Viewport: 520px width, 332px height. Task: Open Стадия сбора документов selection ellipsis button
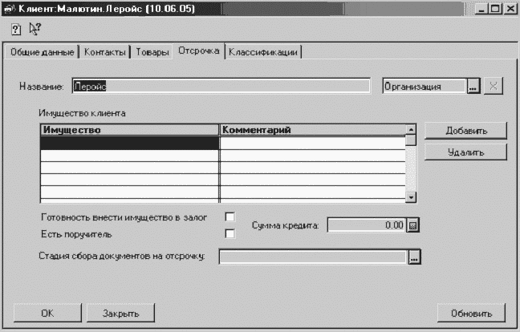coord(414,257)
